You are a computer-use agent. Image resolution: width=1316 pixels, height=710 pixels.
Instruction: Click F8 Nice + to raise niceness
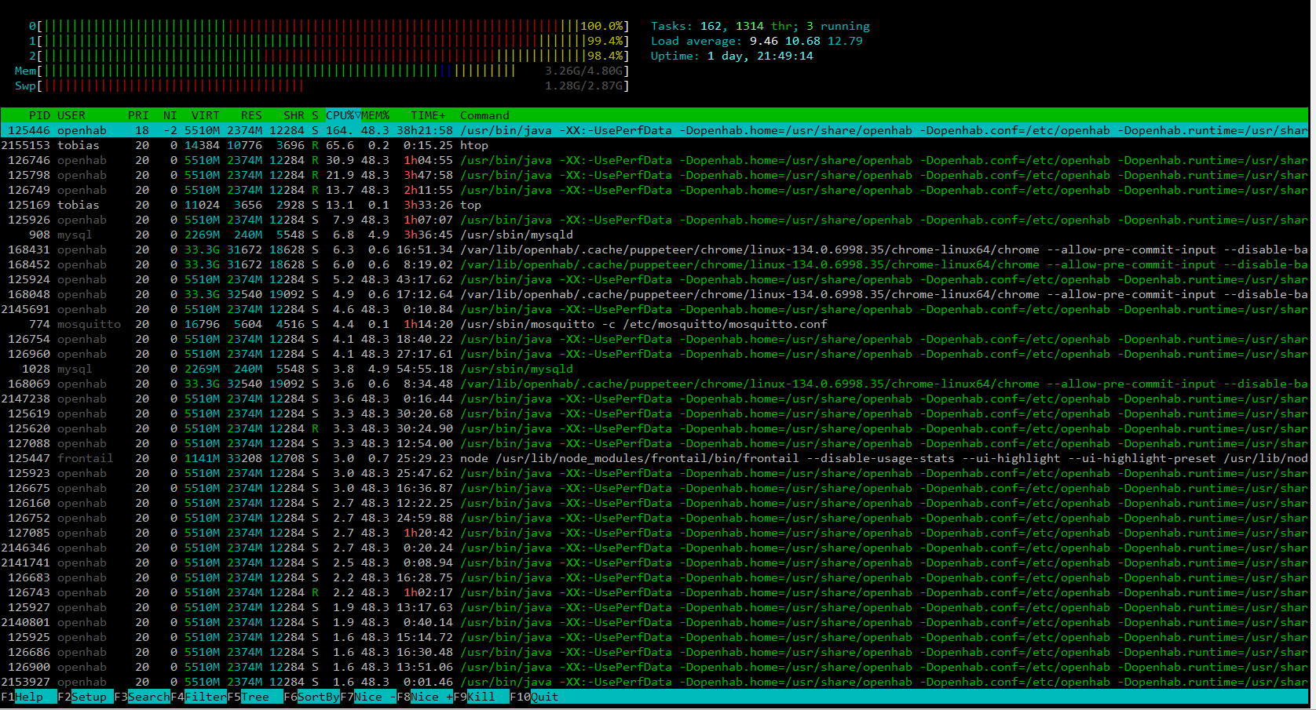425,697
